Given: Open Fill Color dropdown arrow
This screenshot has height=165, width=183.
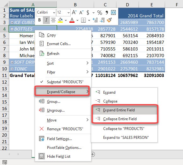Looking at the screenshot, I should pos(66,20).
